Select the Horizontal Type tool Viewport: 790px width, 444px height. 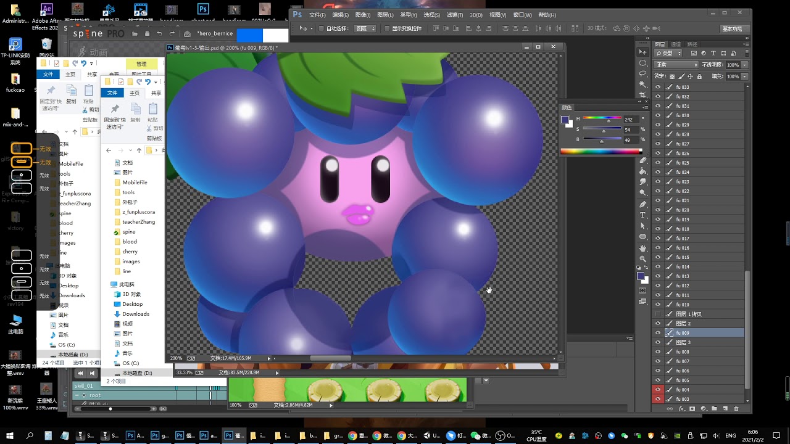[642, 215]
